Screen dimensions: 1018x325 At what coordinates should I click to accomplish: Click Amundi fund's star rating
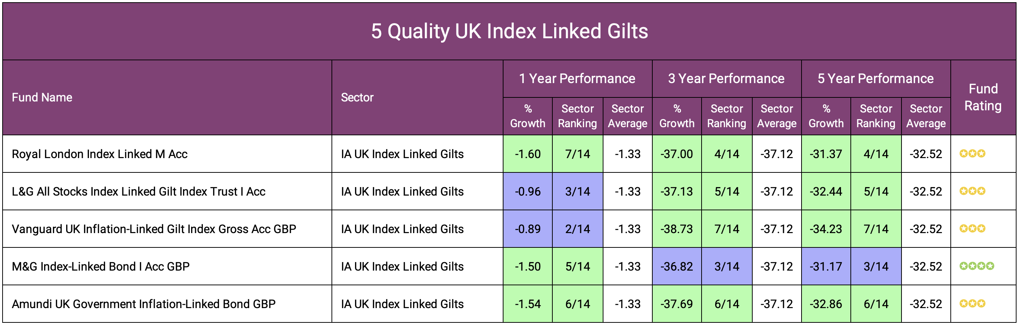[x=972, y=304]
